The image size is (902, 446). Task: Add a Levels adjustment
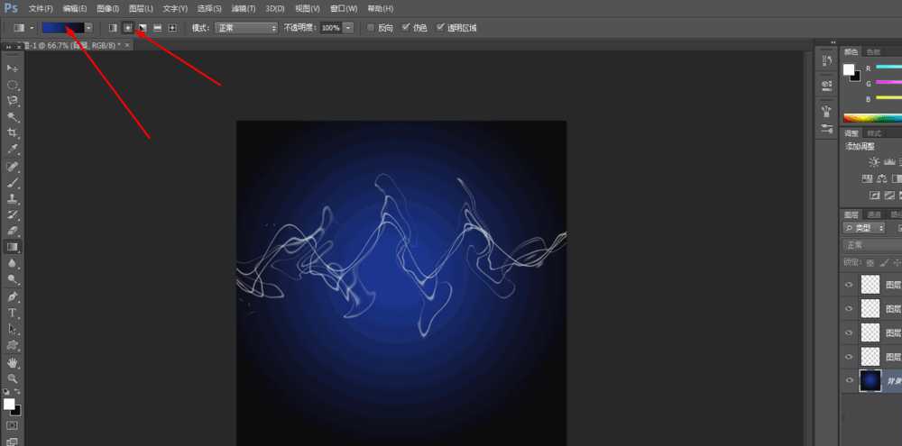890,163
